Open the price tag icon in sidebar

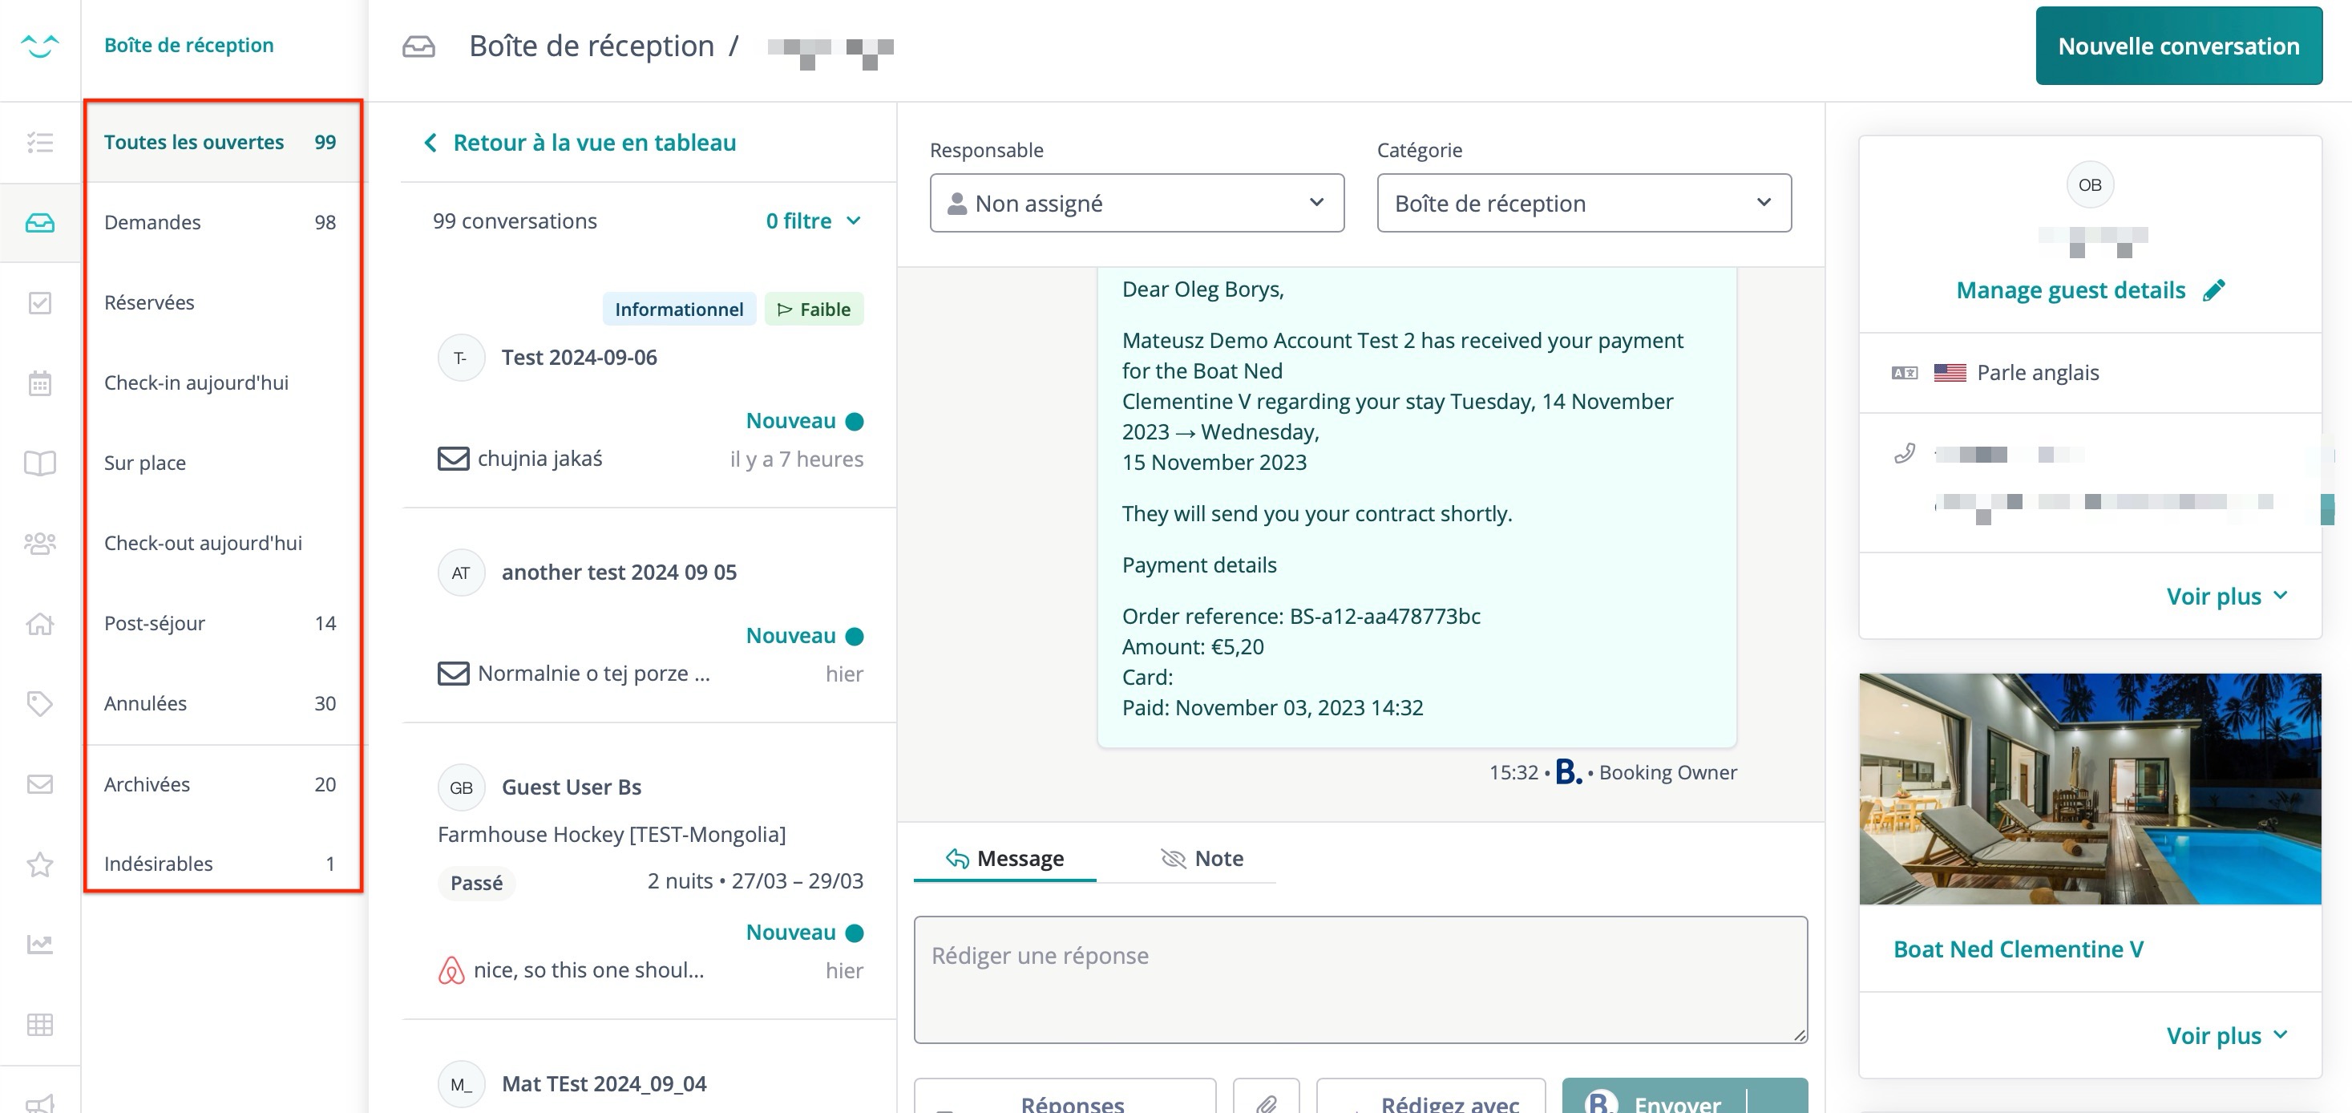coord(39,704)
